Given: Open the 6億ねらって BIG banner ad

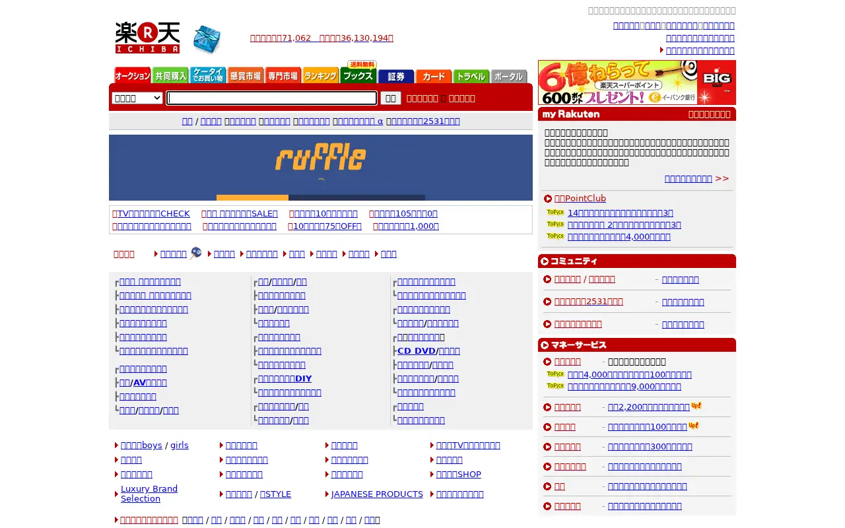Looking at the screenshot, I should click(x=637, y=82).
